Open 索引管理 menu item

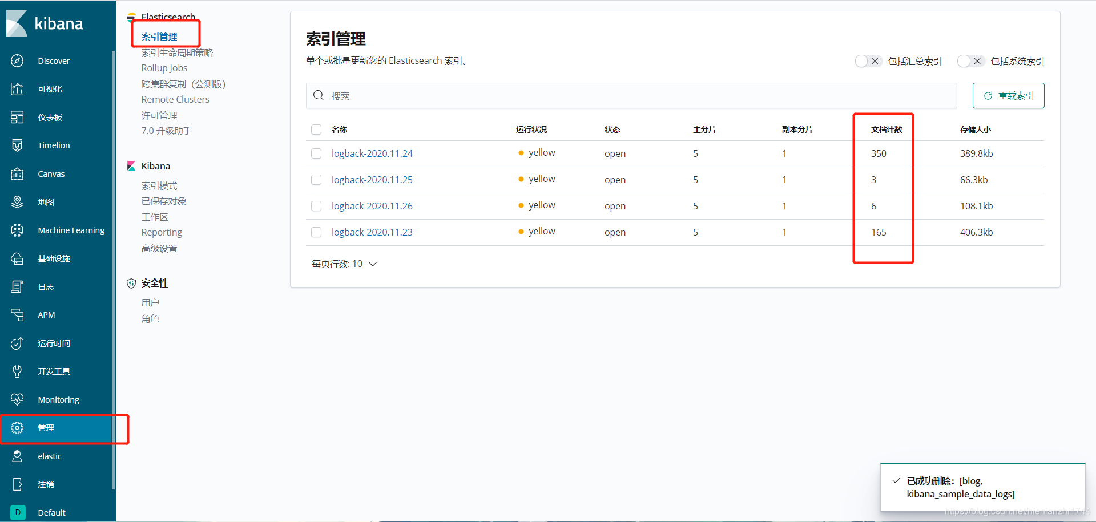pyautogui.click(x=159, y=37)
